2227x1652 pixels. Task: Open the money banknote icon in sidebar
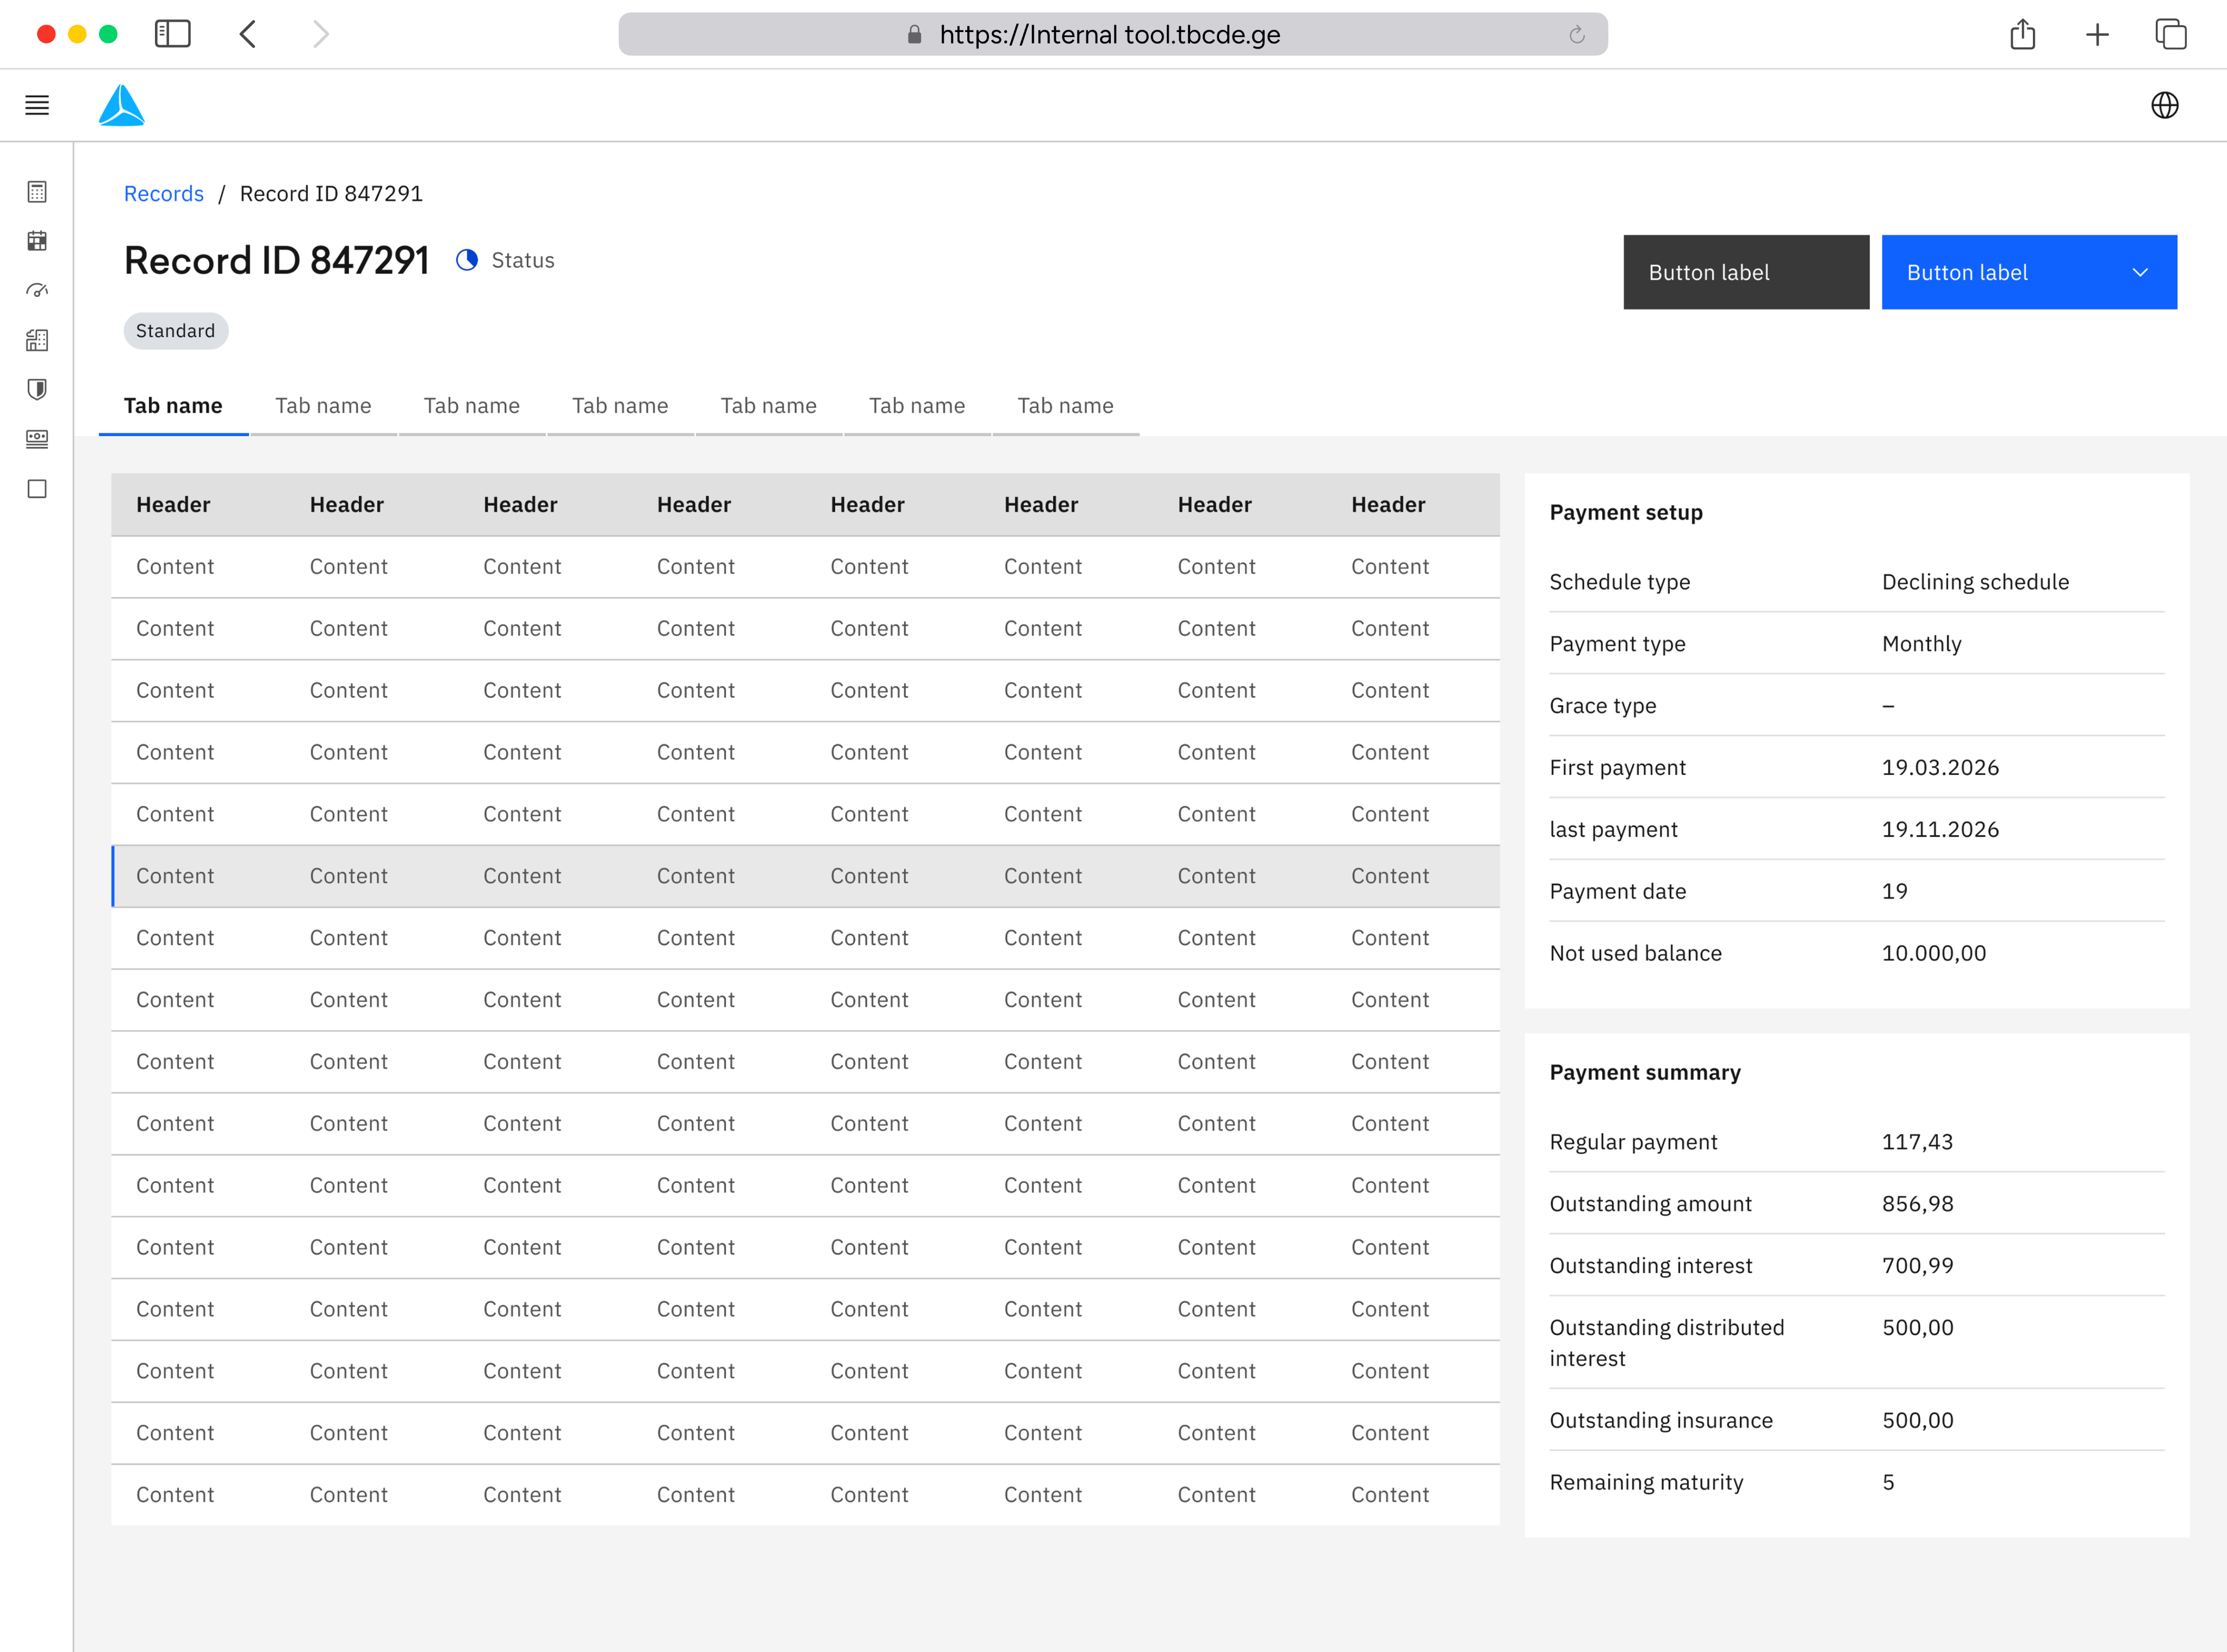37,439
